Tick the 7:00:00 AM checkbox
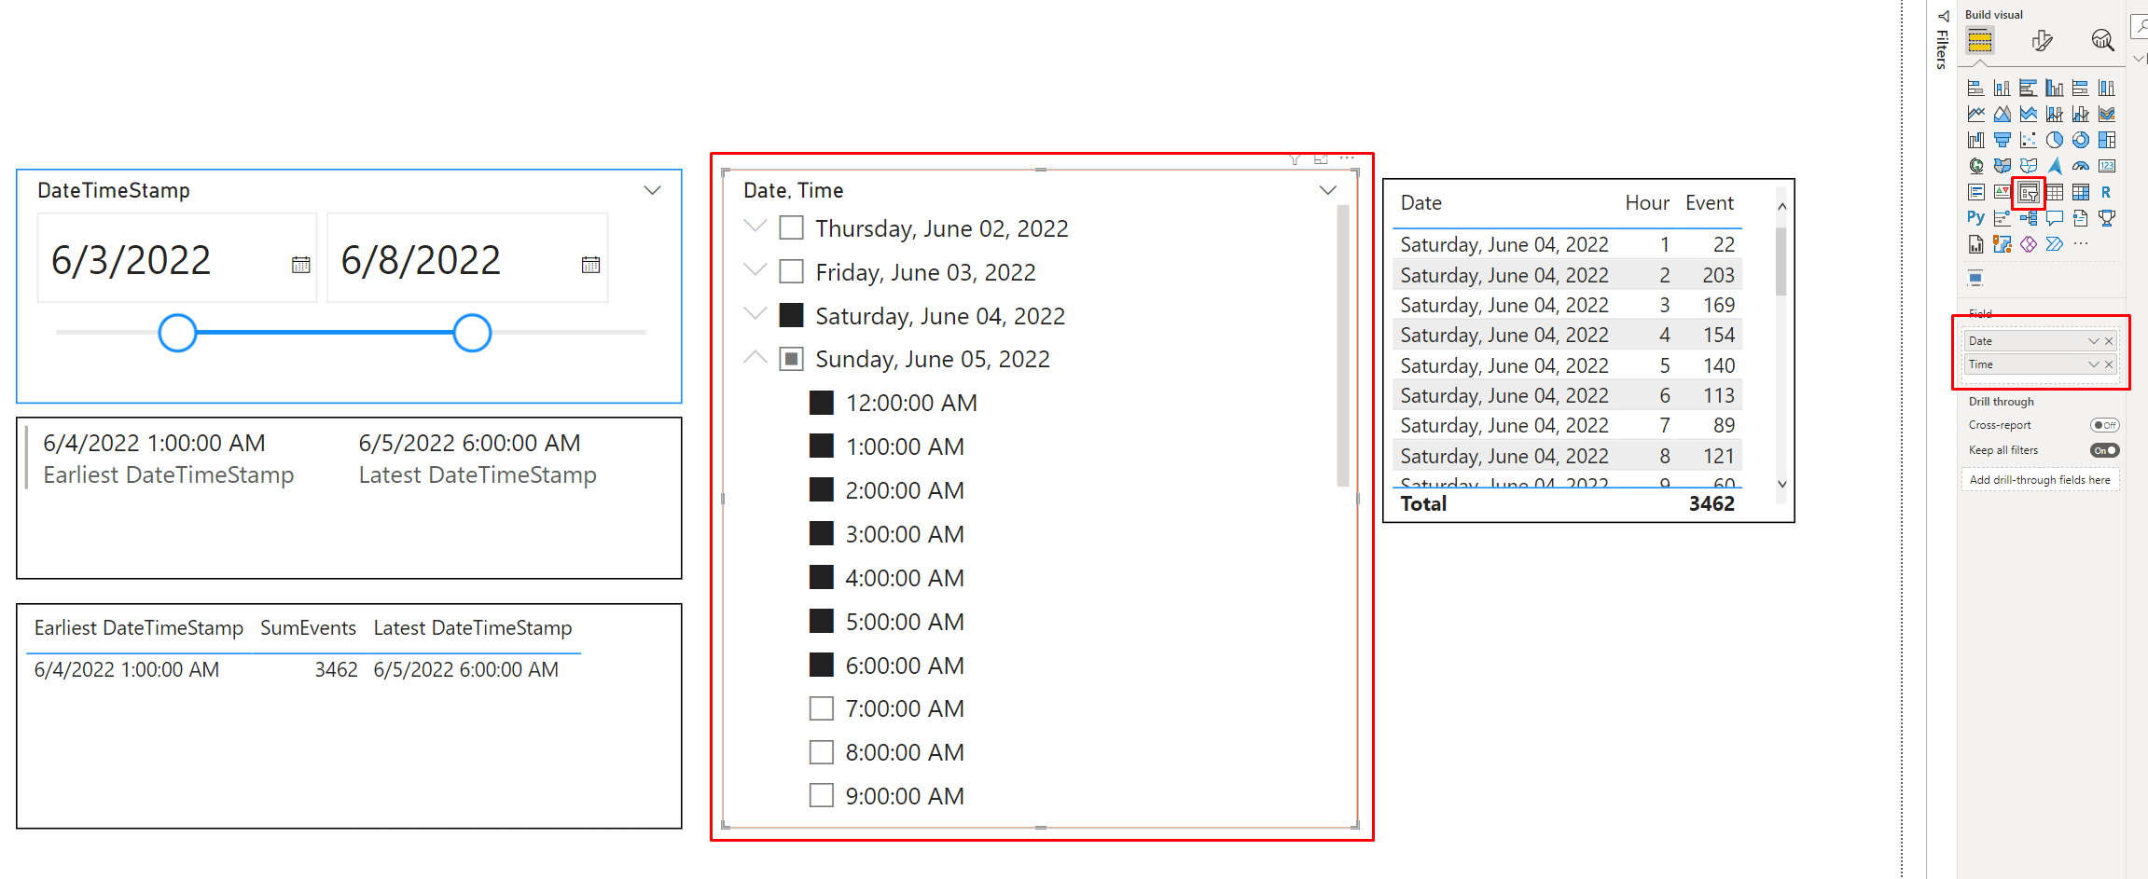Screen dimensions: 2148x879 [821, 708]
